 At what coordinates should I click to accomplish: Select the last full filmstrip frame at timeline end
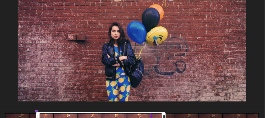click(234, 116)
